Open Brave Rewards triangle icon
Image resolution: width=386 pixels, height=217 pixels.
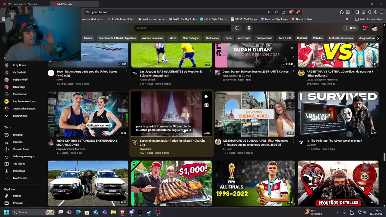[298, 12]
